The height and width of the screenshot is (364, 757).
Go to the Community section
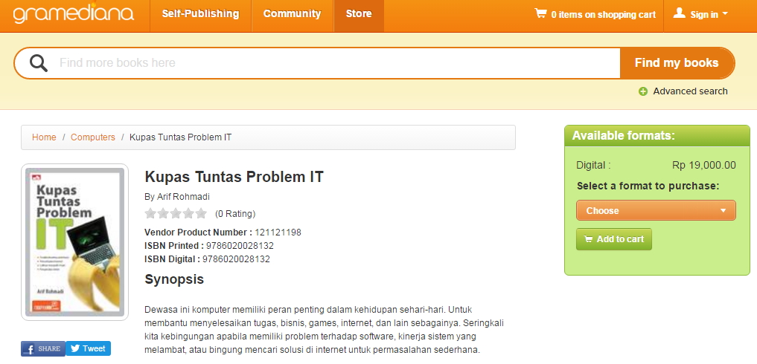(x=292, y=14)
